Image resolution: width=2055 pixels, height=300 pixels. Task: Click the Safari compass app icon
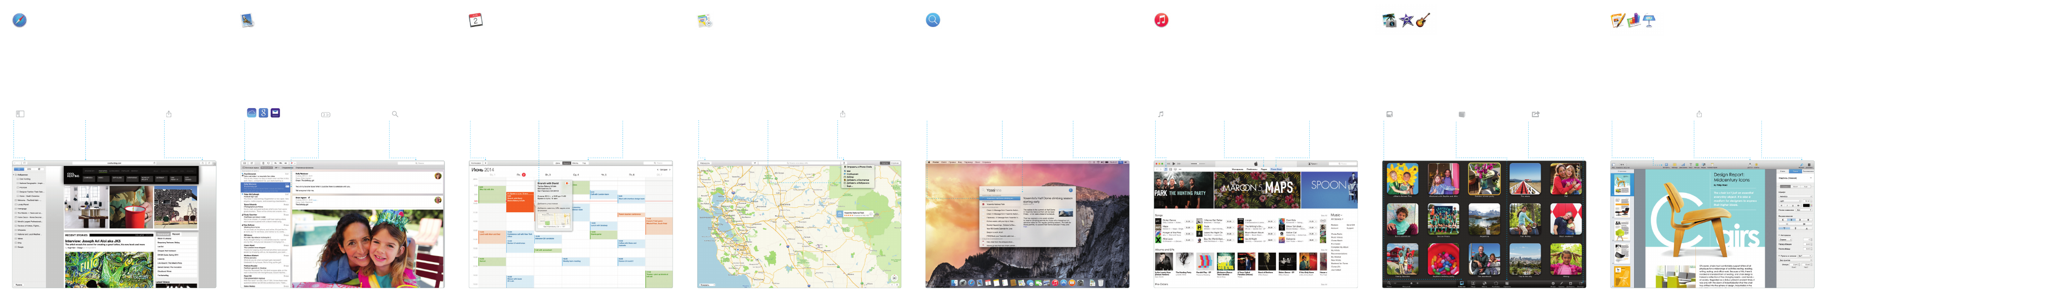[19, 20]
